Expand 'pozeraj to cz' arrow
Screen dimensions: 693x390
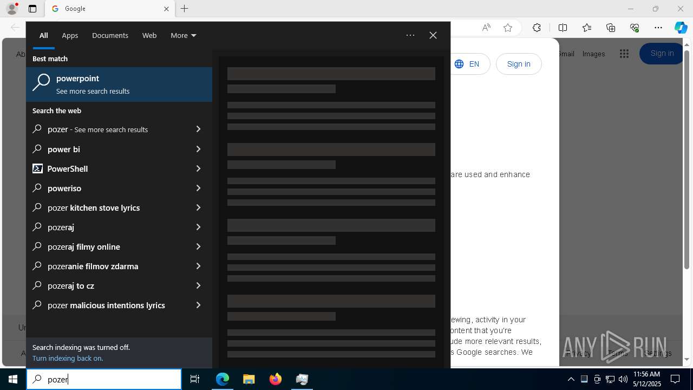tap(198, 285)
